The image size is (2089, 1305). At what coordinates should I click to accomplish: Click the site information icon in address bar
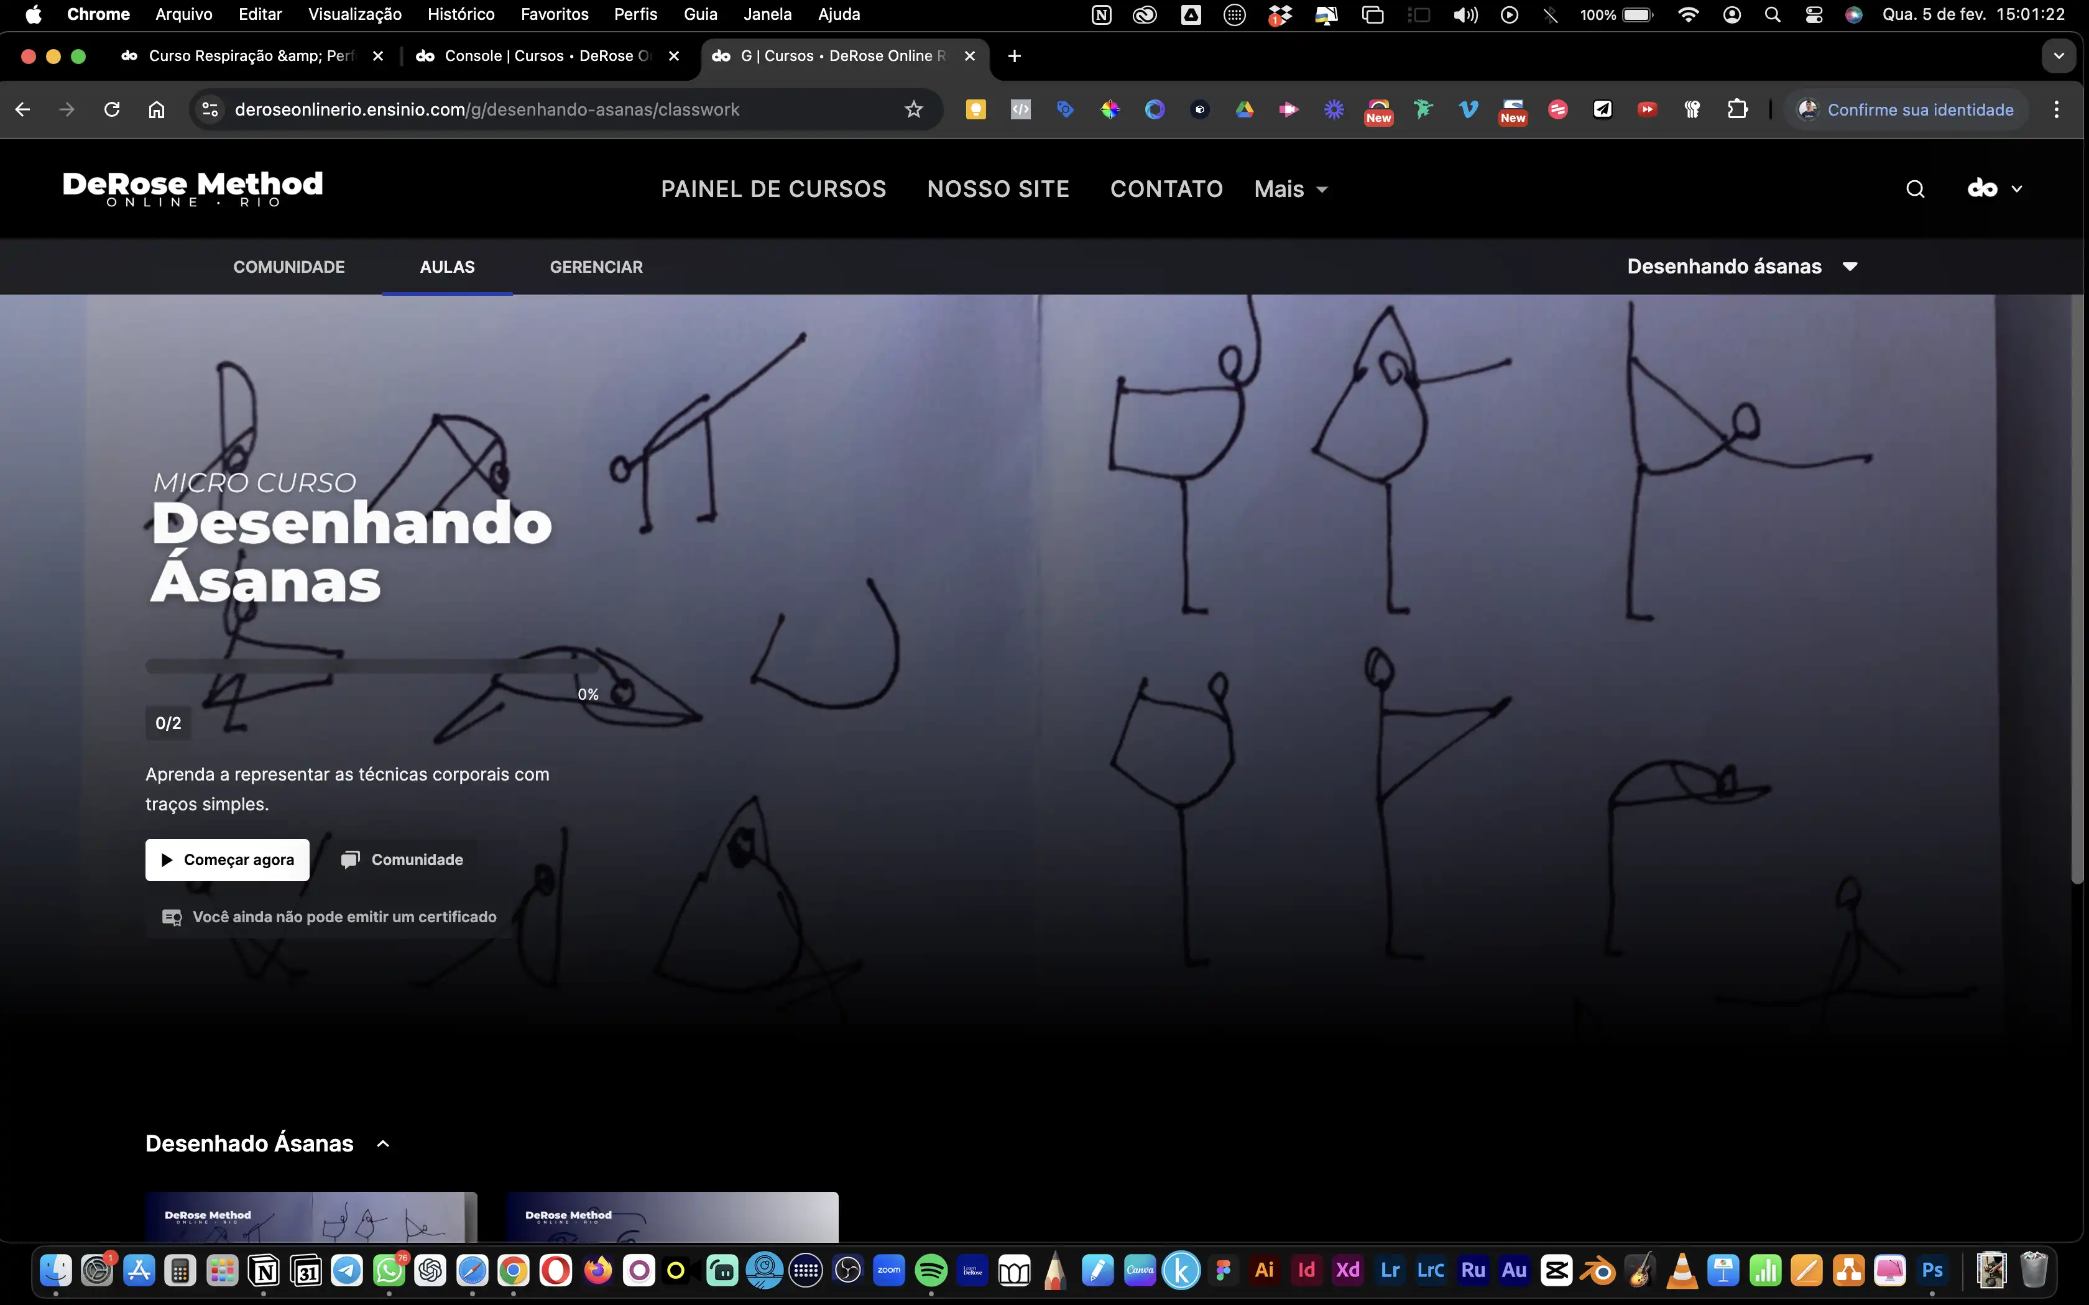click(x=210, y=109)
